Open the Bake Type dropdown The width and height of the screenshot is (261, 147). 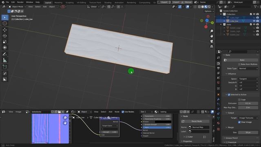tap(248, 69)
